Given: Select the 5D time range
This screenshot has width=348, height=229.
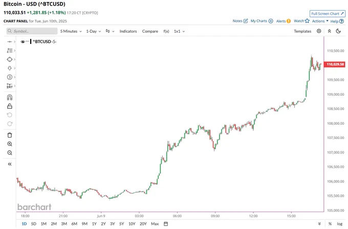Looking at the screenshot, I should (x=33, y=224).
